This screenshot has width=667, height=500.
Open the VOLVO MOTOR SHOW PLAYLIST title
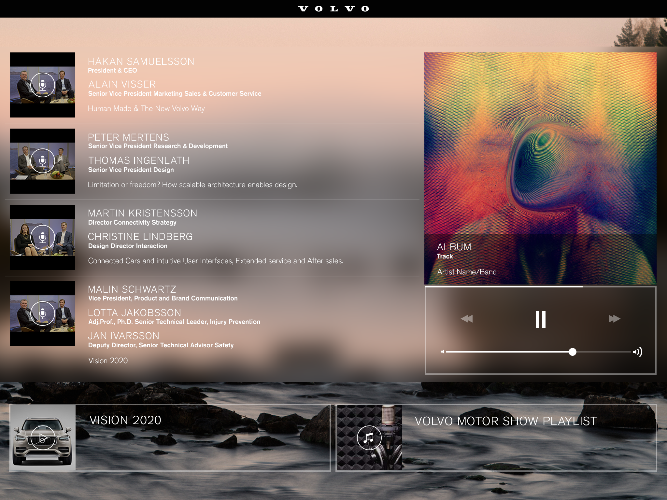click(x=506, y=421)
